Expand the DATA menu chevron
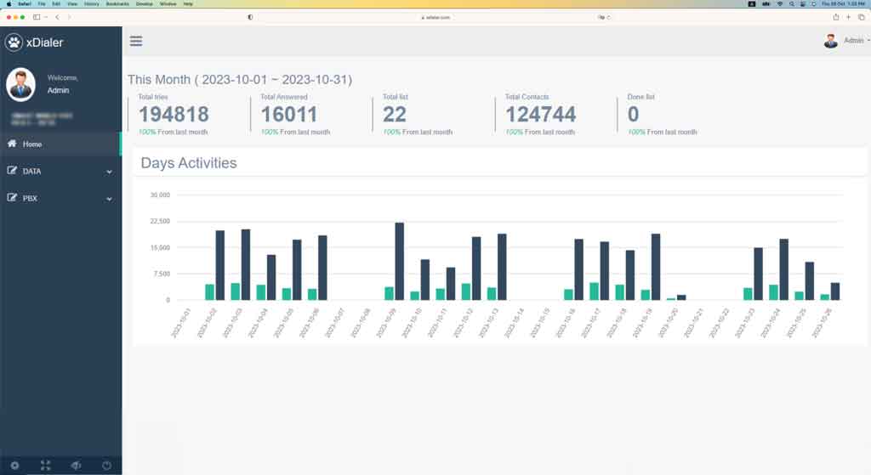 [110, 172]
